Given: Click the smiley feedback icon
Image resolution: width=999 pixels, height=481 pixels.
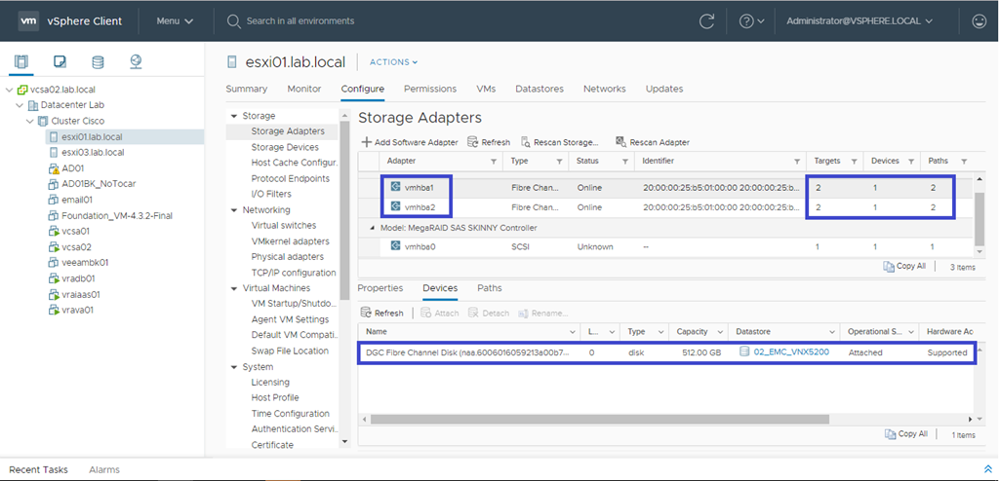Looking at the screenshot, I should (979, 20).
